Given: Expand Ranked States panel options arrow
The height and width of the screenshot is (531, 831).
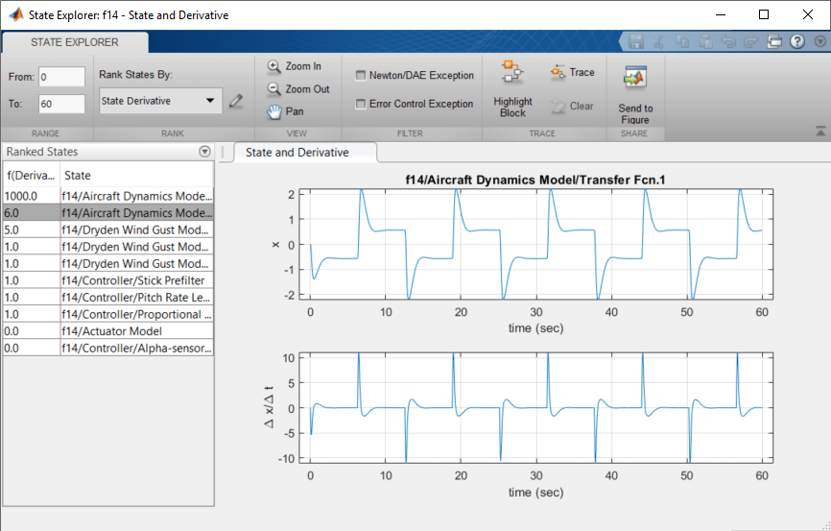Looking at the screenshot, I should (204, 152).
